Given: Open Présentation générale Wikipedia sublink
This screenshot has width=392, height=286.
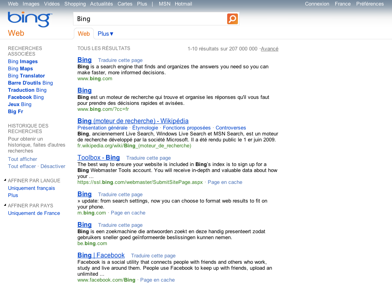Looking at the screenshot, I should click(102, 128).
